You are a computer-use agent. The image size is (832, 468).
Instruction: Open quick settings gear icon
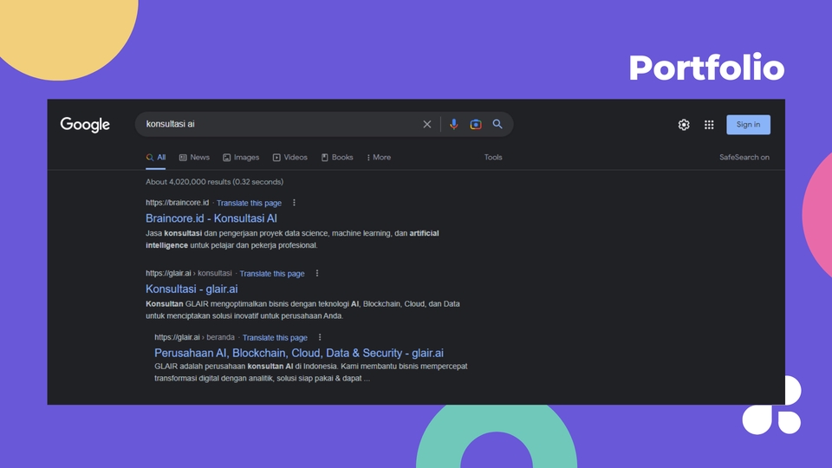click(684, 125)
